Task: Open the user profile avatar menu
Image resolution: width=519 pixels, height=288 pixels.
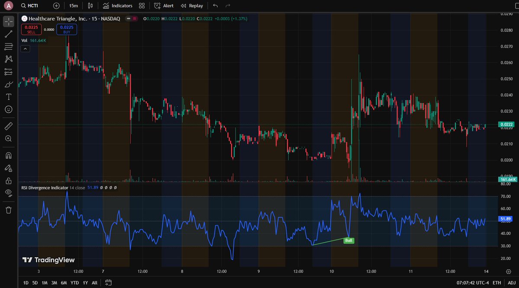Action: point(9,6)
